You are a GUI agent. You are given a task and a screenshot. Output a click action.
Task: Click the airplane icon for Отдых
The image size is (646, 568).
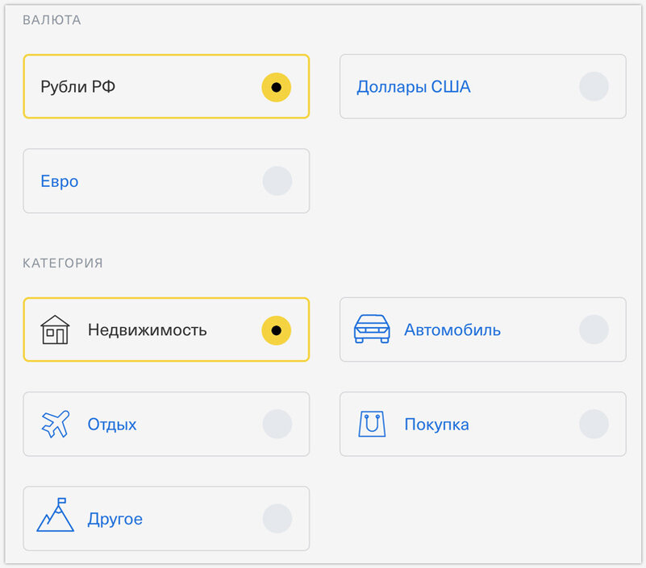click(x=56, y=424)
